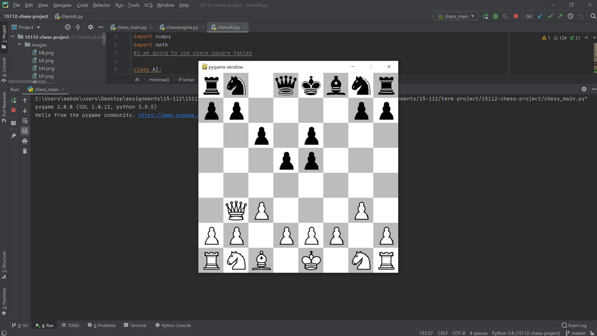Click black king on the chess board
This screenshot has height=336, width=597.
pyautogui.click(x=311, y=85)
